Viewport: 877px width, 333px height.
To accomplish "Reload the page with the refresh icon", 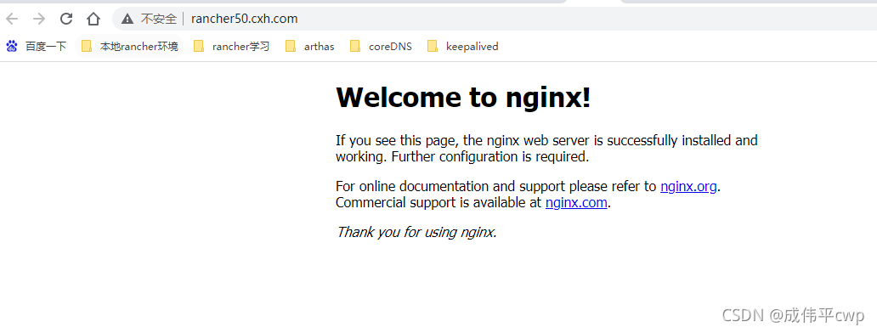I will pyautogui.click(x=66, y=19).
